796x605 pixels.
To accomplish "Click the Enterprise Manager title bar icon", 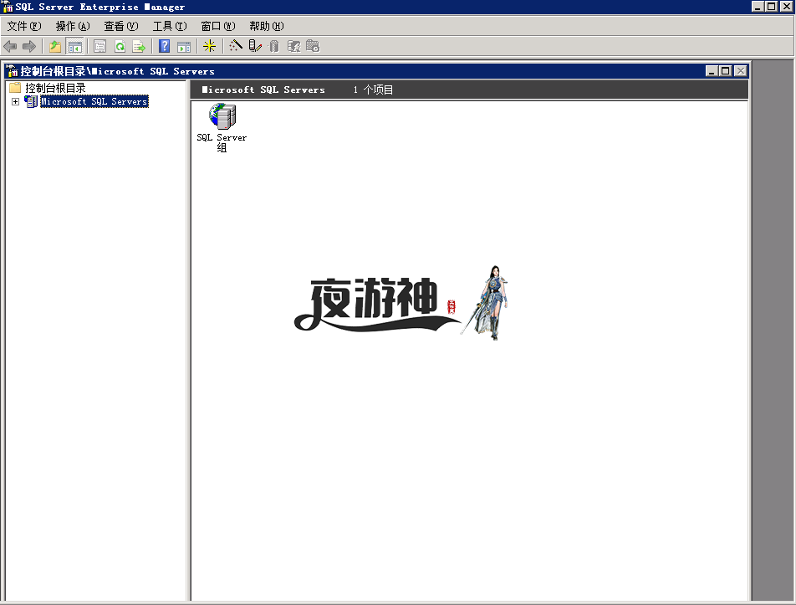I will [x=8, y=7].
